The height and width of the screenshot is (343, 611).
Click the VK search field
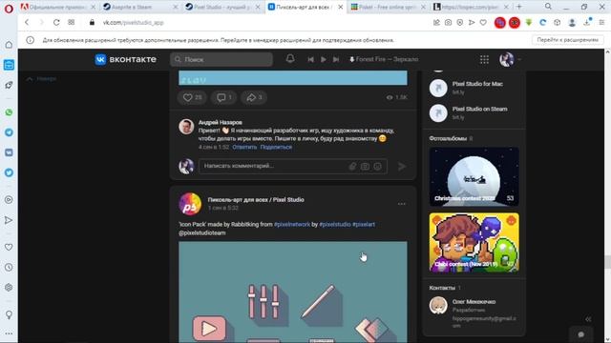click(221, 59)
